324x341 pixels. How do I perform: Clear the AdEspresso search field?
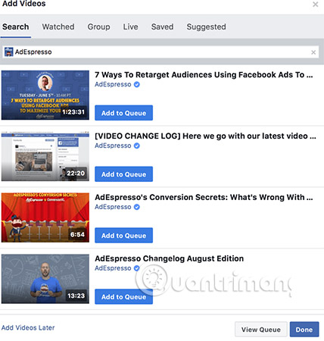click(313, 52)
